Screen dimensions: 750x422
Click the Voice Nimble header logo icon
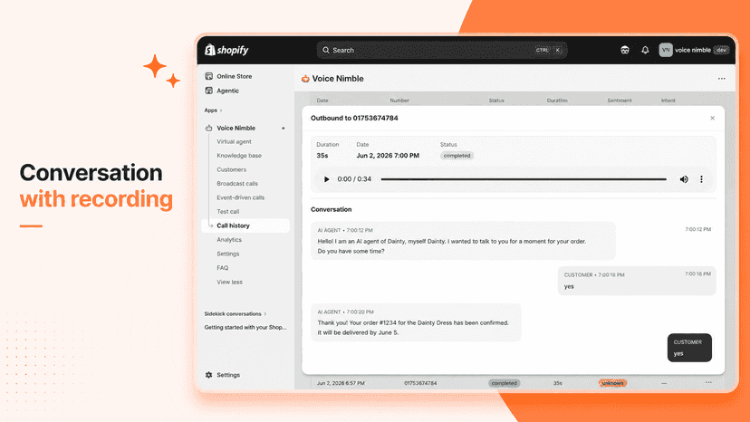(x=305, y=79)
